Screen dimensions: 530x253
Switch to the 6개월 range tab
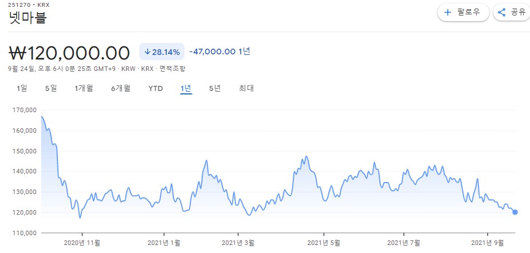coord(121,89)
